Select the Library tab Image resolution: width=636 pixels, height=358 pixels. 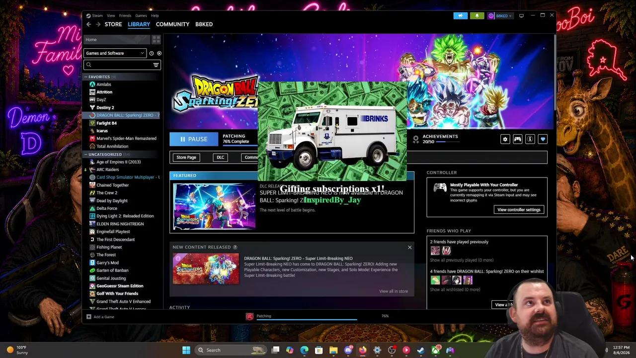(x=139, y=24)
